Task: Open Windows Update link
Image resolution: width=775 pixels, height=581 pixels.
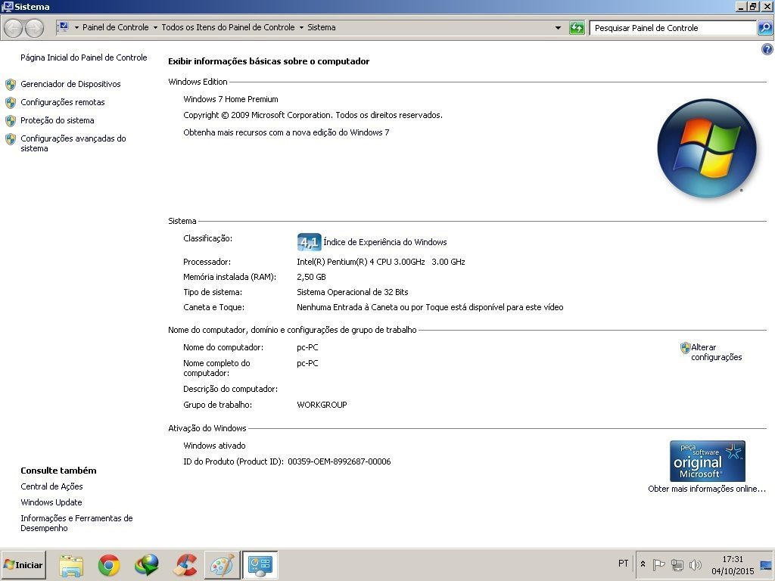Action: coord(51,502)
